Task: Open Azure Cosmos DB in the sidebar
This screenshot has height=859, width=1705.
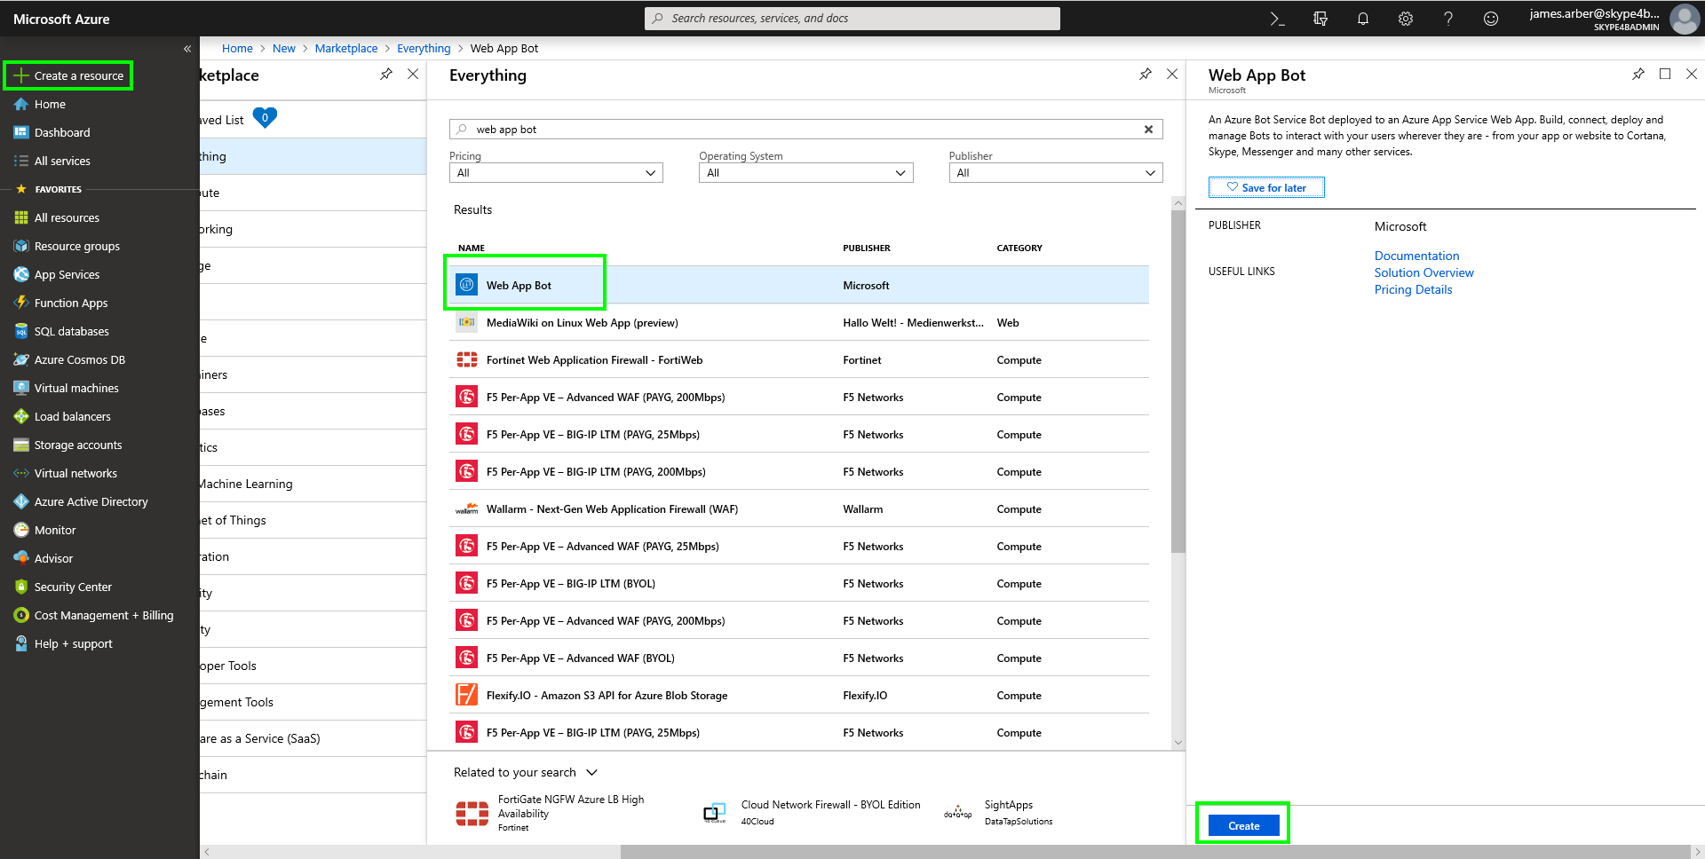Action: [79, 359]
